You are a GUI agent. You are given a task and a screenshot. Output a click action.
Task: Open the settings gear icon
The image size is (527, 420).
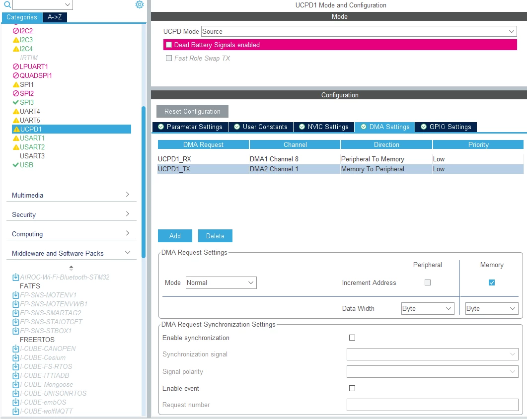[140, 4]
